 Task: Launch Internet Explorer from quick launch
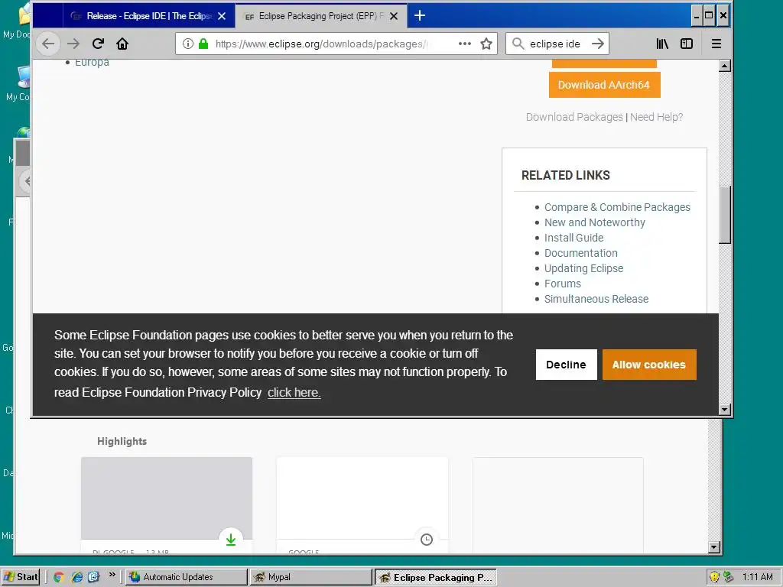pyautogui.click(x=76, y=577)
